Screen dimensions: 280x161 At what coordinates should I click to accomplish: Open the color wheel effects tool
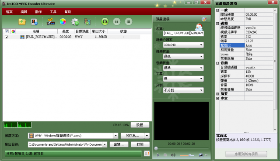[63, 21]
